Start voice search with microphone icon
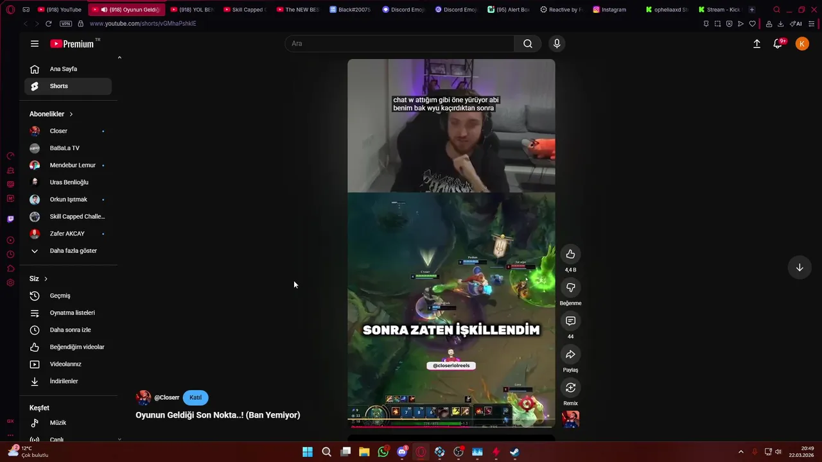Screen dimensions: 822x462 pyautogui.click(x=557, y=44)
